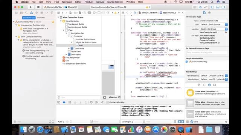This screenshot has width=241, height=135.
Task: Open the Symbol navigator icon
Action: click(x=21, y=13)
